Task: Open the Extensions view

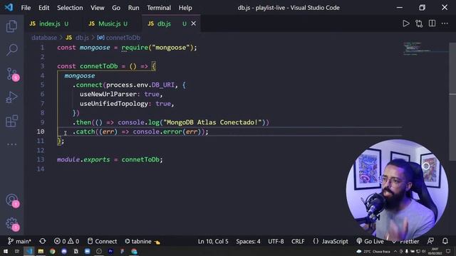Action: [11, 121]
